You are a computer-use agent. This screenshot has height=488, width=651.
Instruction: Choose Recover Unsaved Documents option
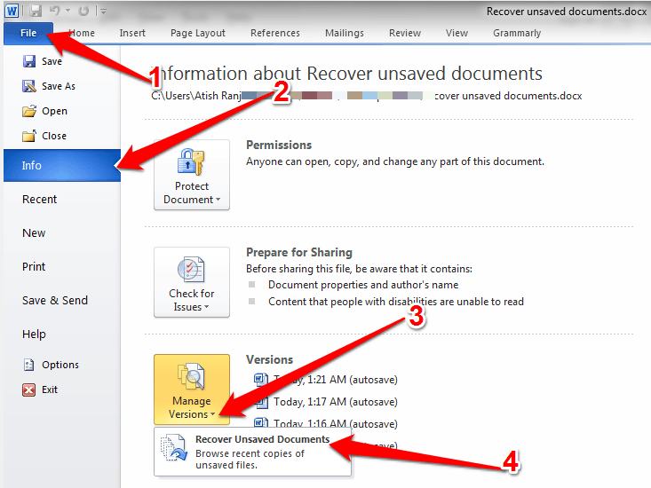pos(252,452)
